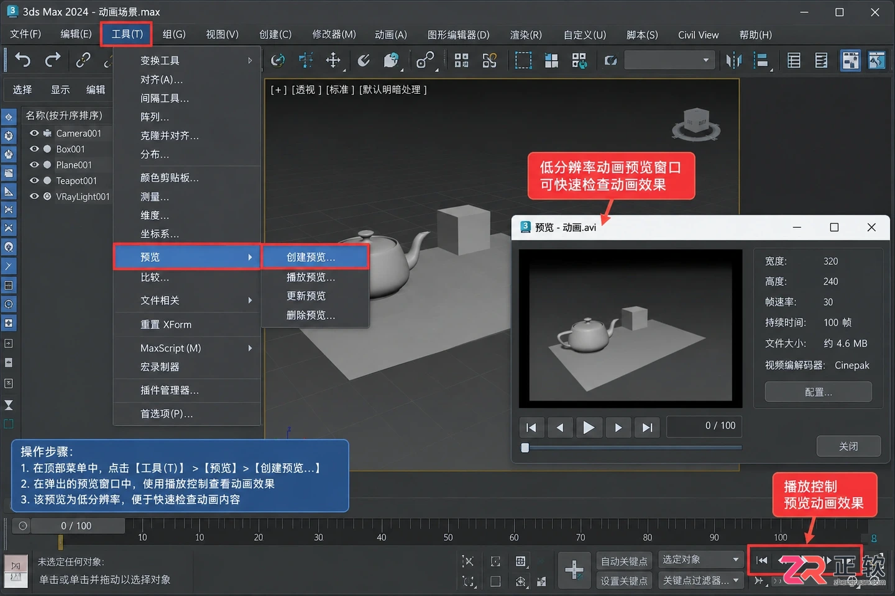Image resolution: width=895 pixels, height=596 pixels.
Task: Select the Link objects chain icon
Action: tap(83, 60)
